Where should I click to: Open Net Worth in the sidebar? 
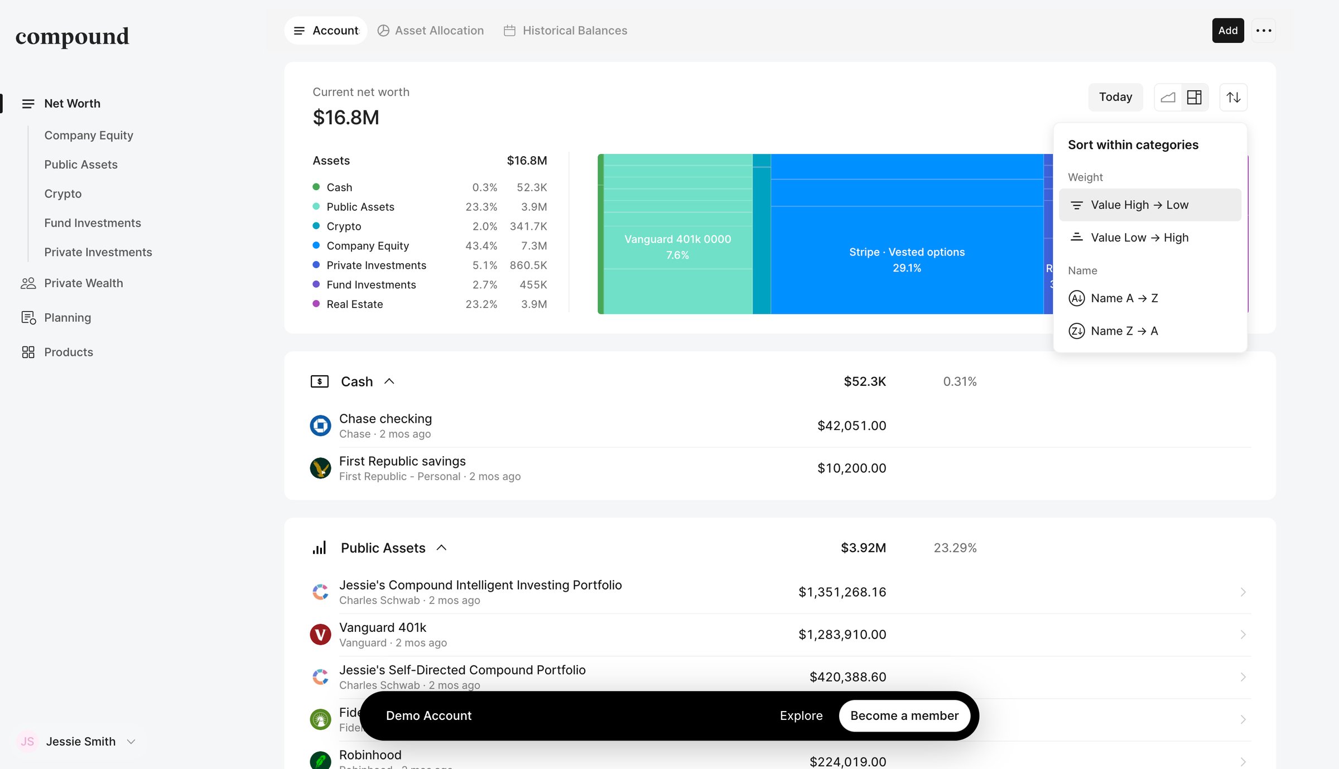click(x=73, y=104)
